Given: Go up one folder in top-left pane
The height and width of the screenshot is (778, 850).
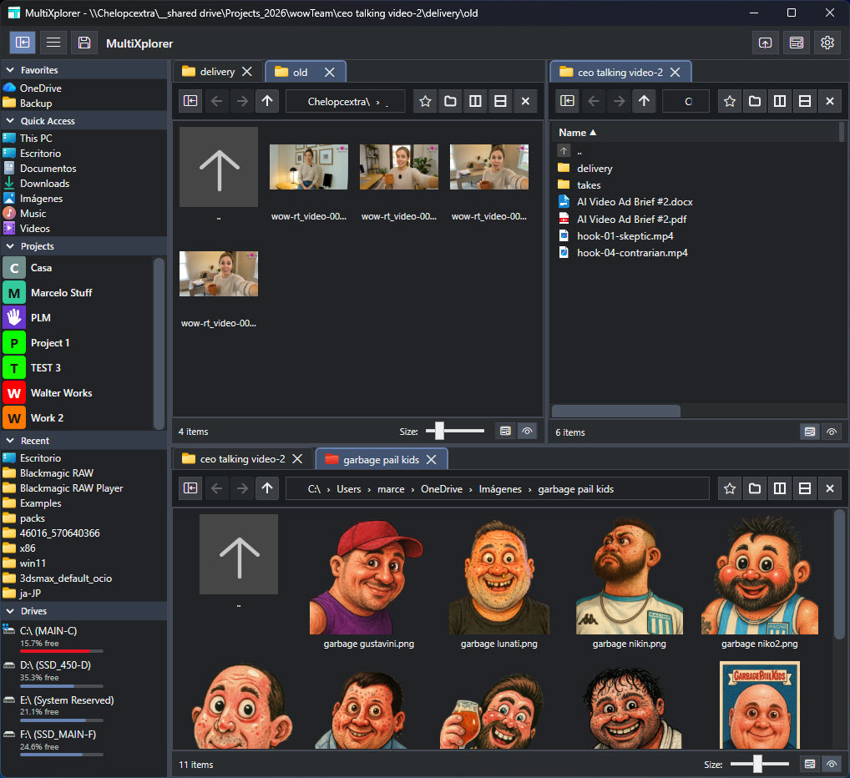Looking at the screenshot, I should click(x=267, y=101).
